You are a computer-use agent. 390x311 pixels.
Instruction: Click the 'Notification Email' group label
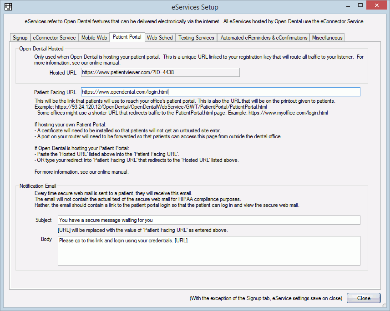38,186
